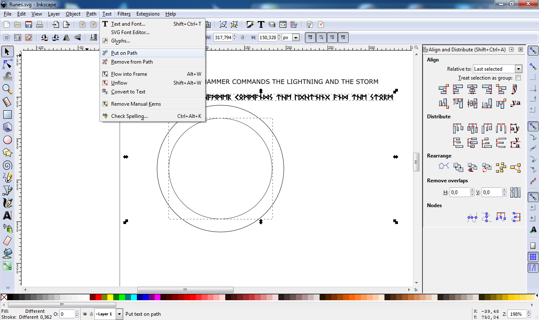Select the Eraser tool
Image resolution: width=539 pixels, height=320 pixels.
(x=7, y=241)
